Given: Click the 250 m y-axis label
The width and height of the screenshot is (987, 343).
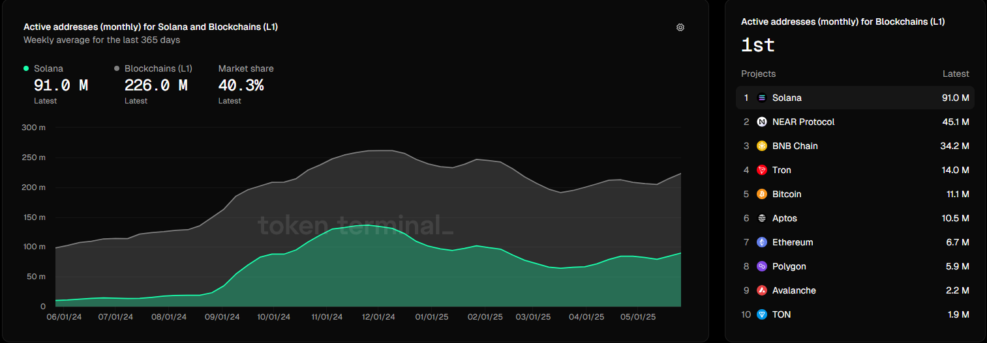Looking at the screenshot, I should click(x=33, y=158).
